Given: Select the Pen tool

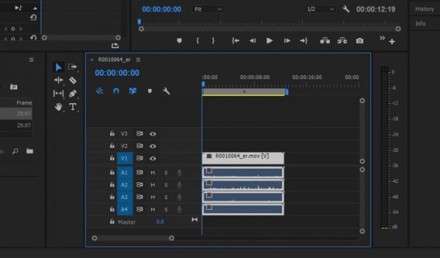Looking at the screenshot, I should coord(73,93).
